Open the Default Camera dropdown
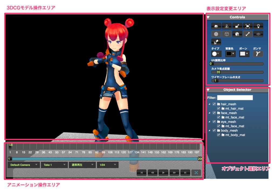This screenshot has width=276, height=192. pyautogui.click(x=23, y=165)
